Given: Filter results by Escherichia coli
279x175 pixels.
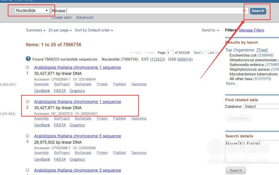Looking at the screenshot, I should pyautogui.click(x=243, y=55).
